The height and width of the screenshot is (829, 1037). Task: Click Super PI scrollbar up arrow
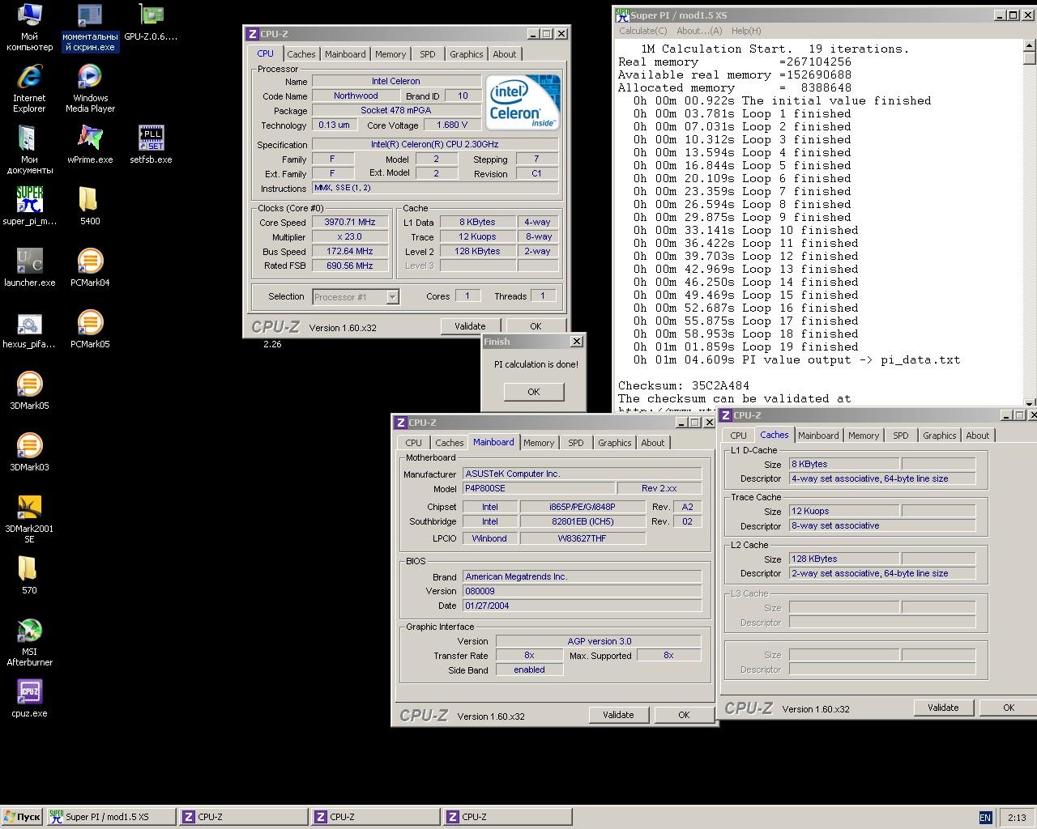click(x=1030, y=45)
